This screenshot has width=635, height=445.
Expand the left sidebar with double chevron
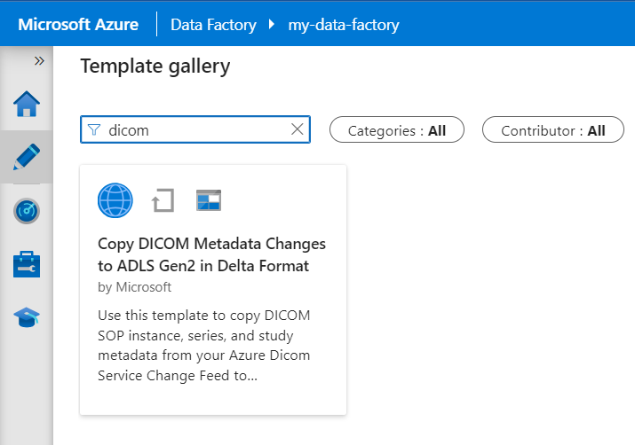[39, 61]
